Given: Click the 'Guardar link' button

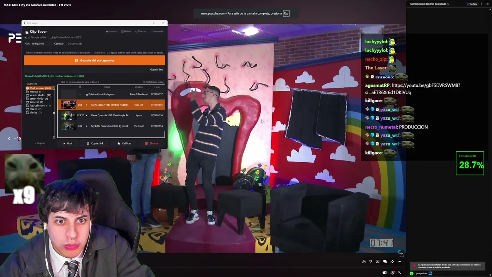Looking at the screenshot, I should coord(156,70).
